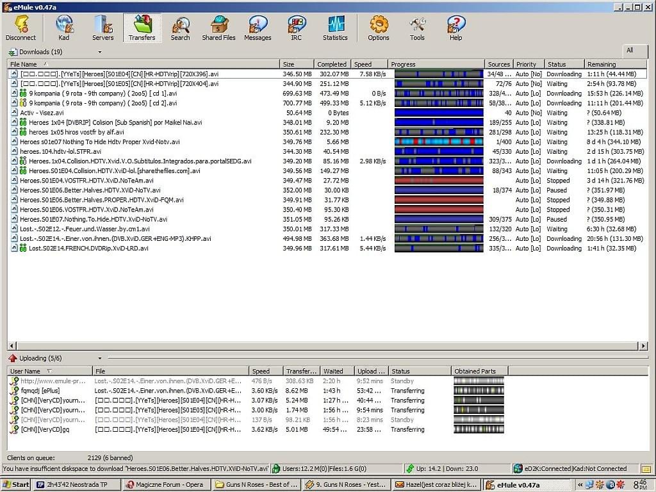The height and width of the screenshot is (492, 656).
Task: Sort downloads by Progress column
Action: [436, 64]
